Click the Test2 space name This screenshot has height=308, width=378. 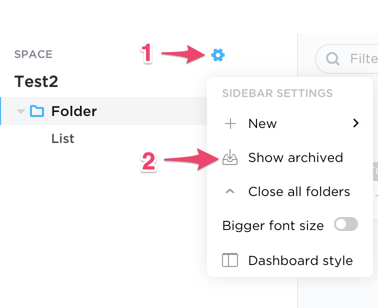tap(36, 81)
